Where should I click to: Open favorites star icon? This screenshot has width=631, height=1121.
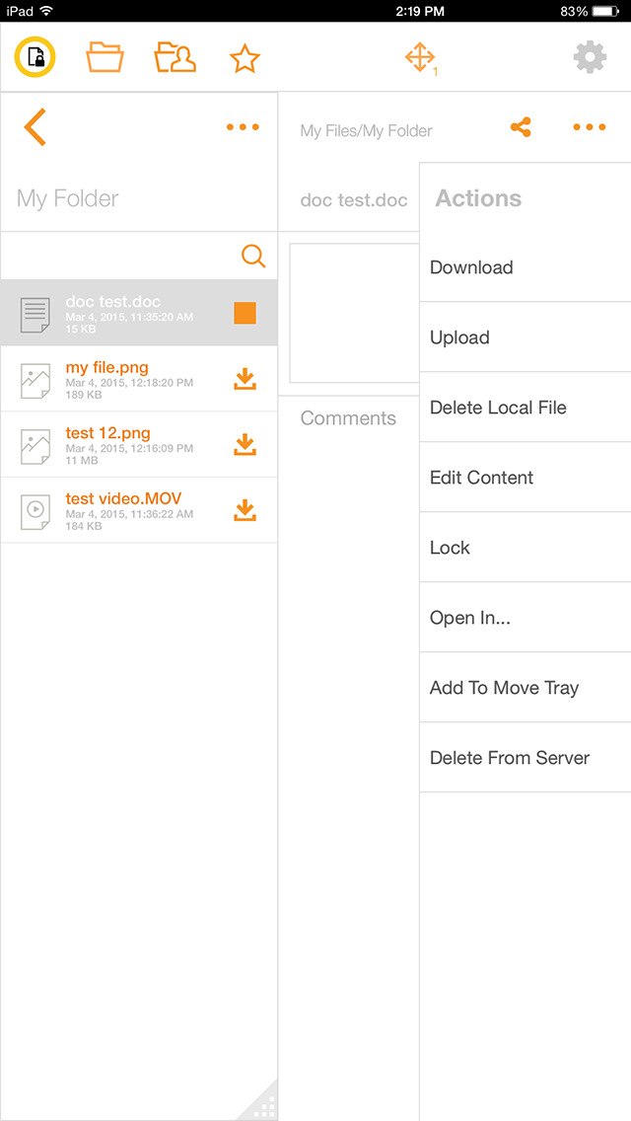(x=245, y=58)
